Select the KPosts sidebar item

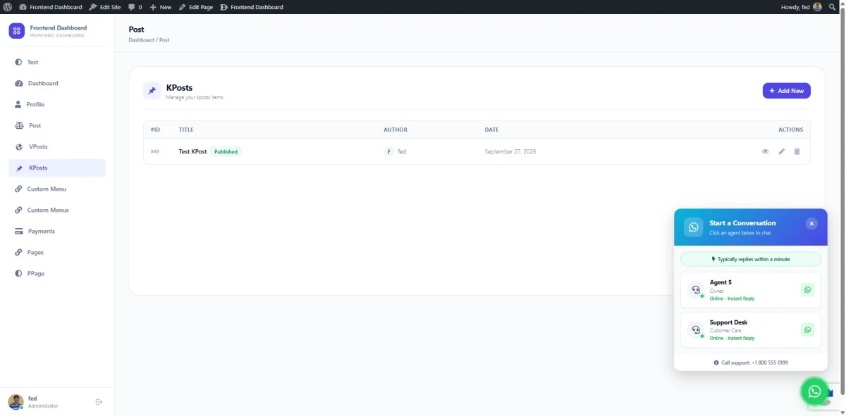[x=57, y=168]
